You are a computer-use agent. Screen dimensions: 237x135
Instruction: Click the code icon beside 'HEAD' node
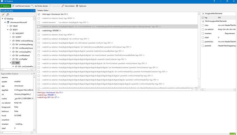(x=11, y=26)
